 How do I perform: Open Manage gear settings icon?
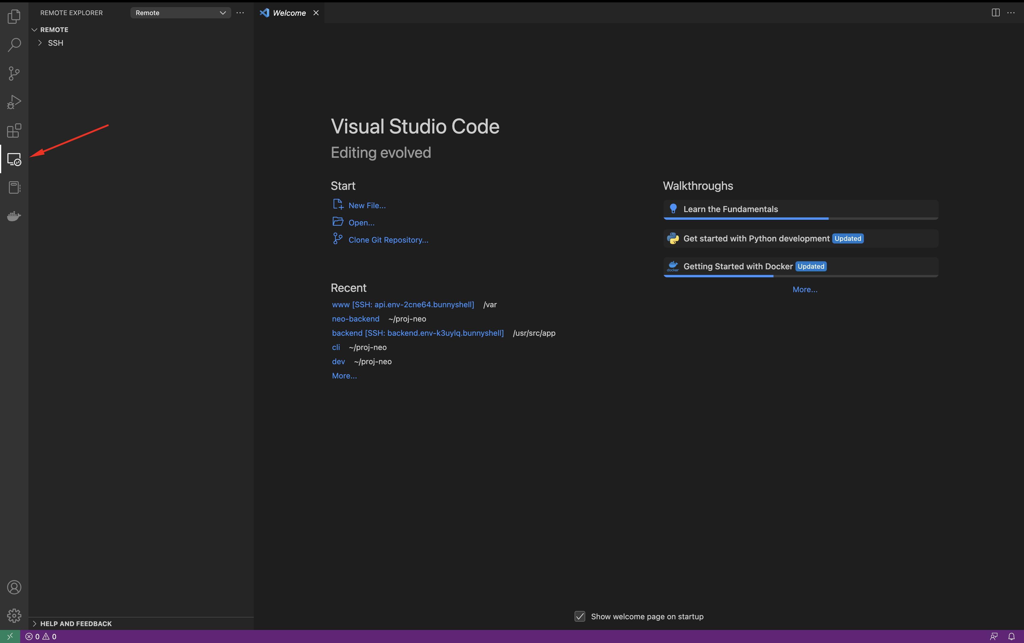point(14,615)
